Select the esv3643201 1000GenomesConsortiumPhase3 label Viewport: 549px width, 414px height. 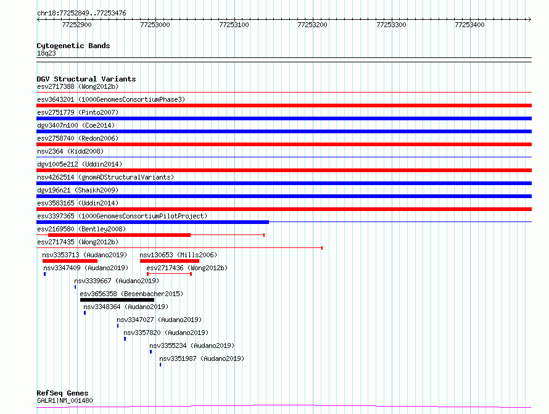111,99
